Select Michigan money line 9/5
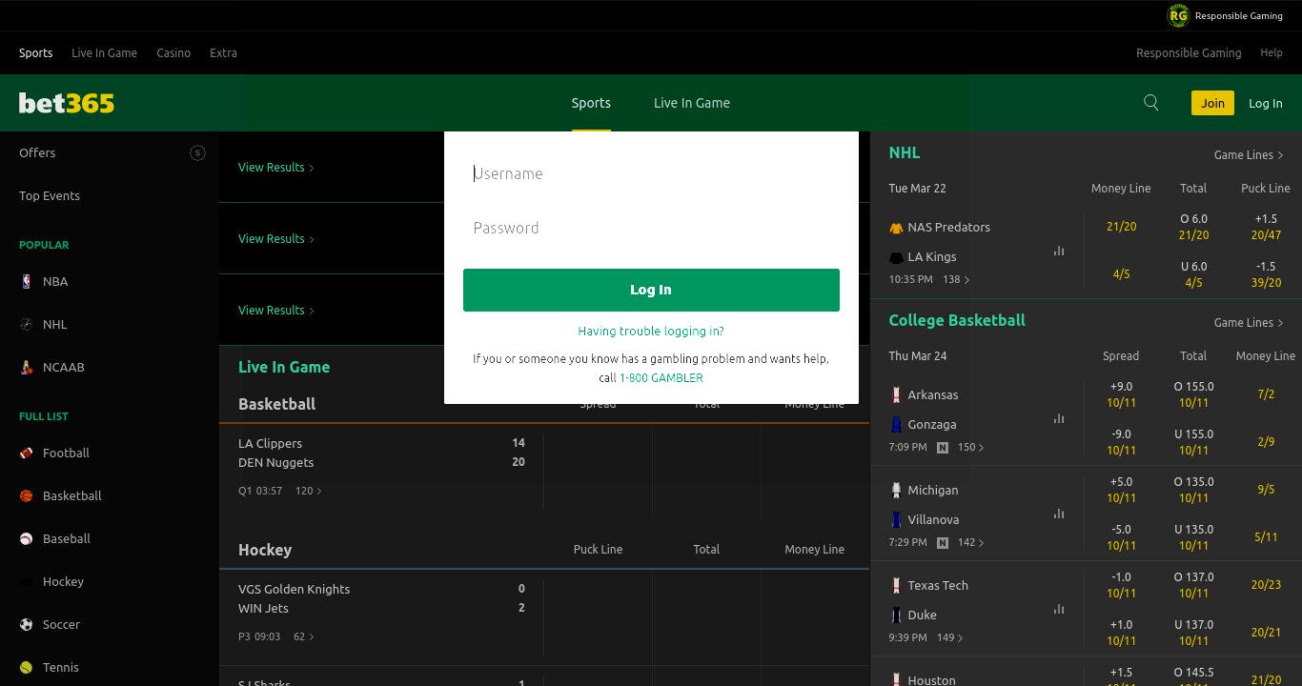The image size is (1302, 686). 1266,489
